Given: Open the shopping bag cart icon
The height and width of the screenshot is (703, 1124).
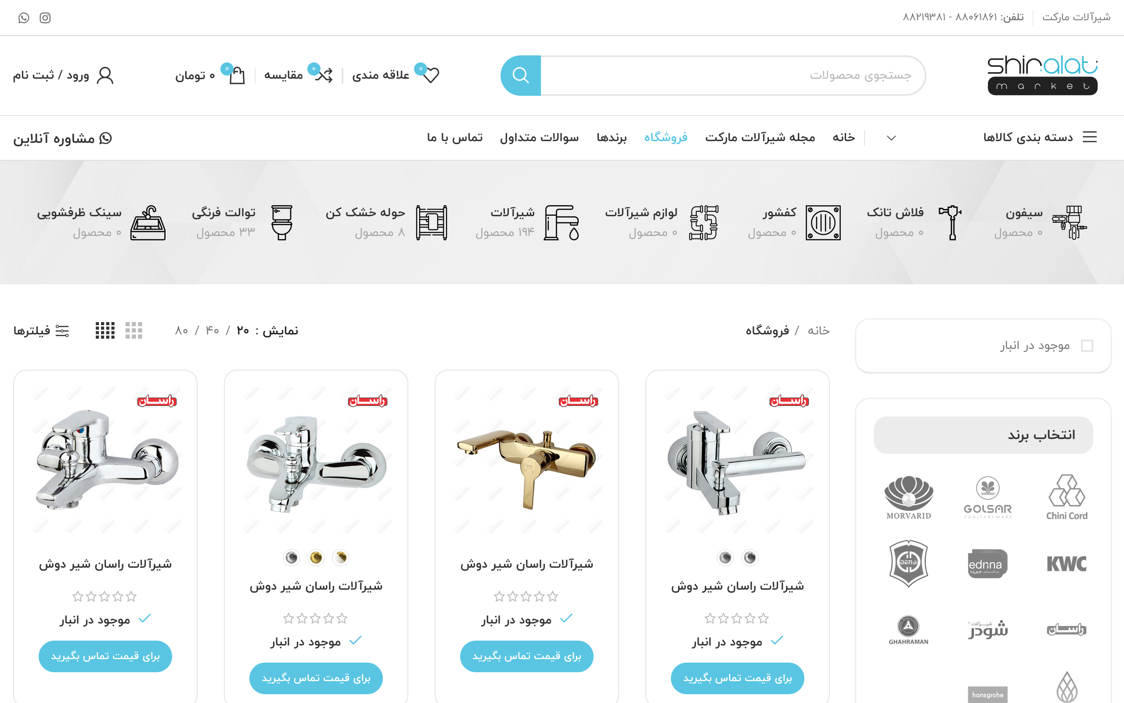Looking at the screenshot, I should pyautogui.click(x=238, y=75).
